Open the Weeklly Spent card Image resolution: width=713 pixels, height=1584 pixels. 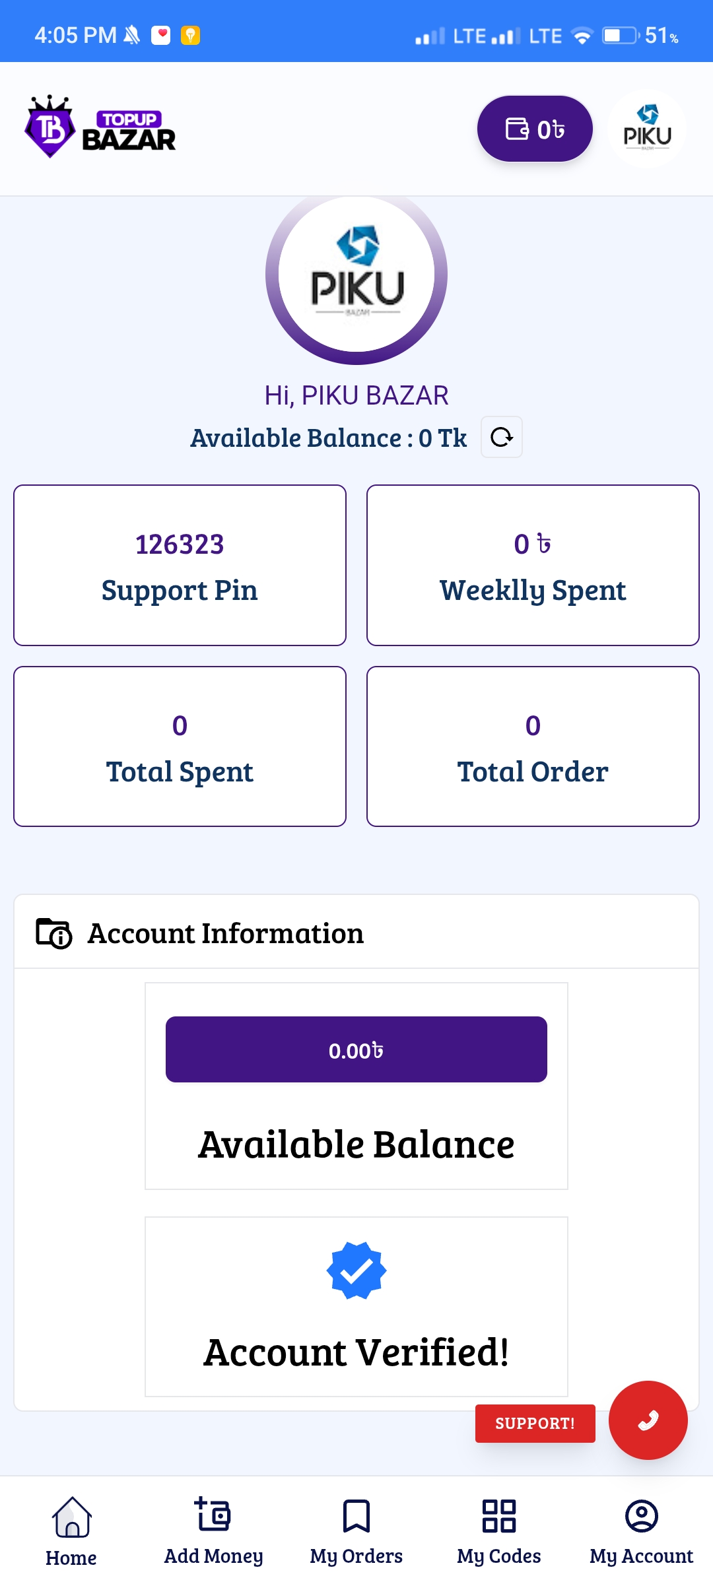(x=533, y=565)
